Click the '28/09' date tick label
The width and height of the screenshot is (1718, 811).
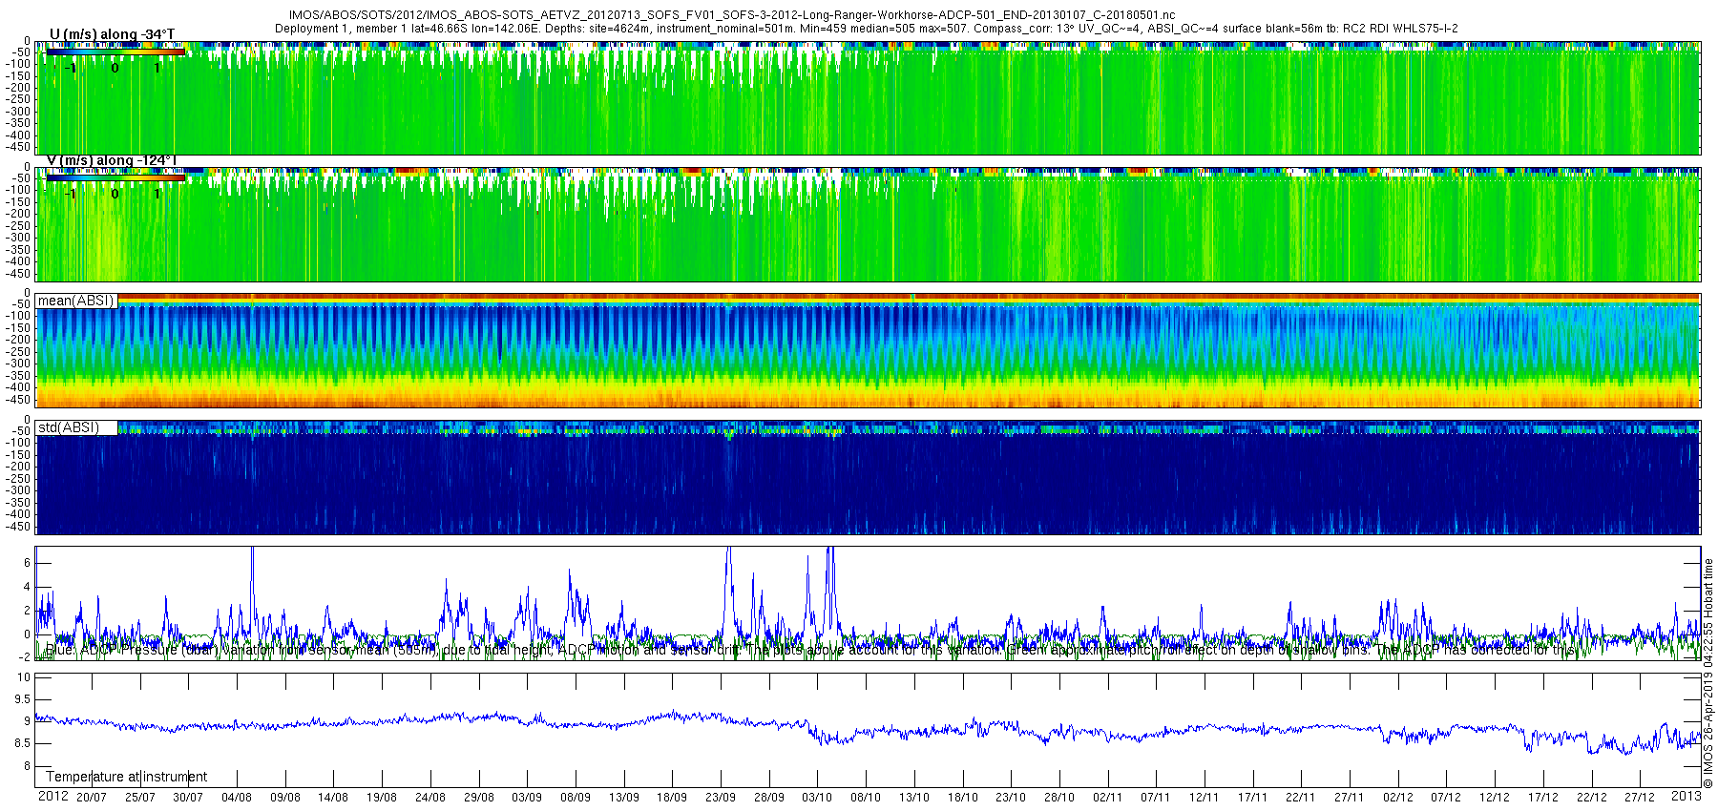(769, 798)
